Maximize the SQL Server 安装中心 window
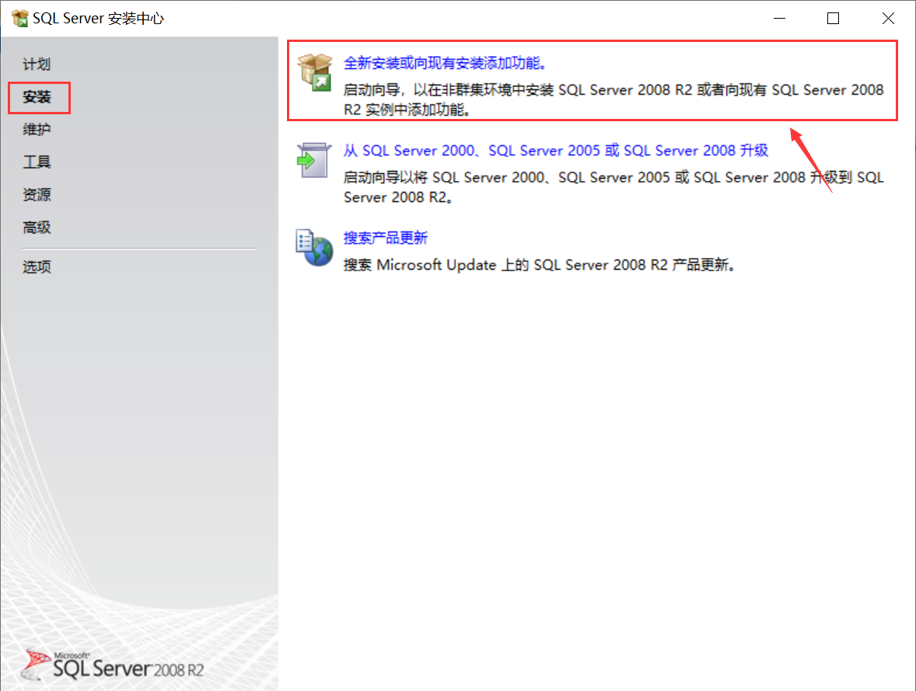The image size is (916, 691). pos(833,18)
